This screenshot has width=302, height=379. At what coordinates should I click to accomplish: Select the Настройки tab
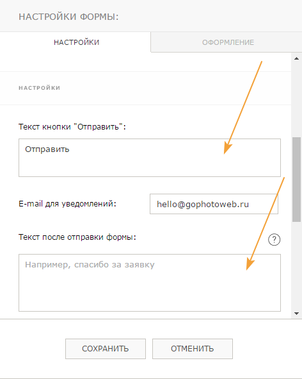[76, 42]
